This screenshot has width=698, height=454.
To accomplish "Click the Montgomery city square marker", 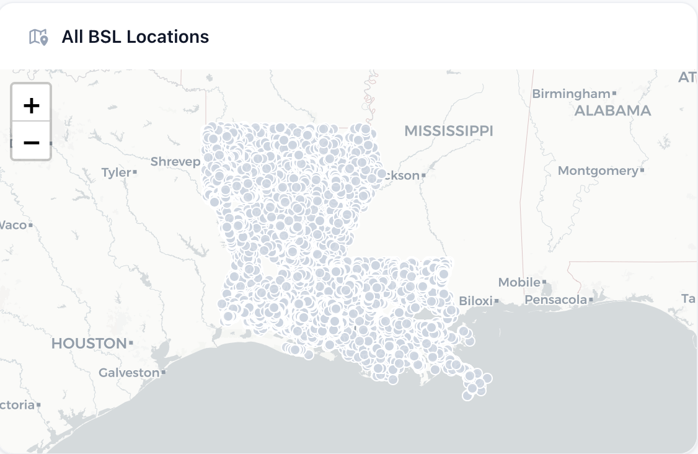I will tap(642, 170).
